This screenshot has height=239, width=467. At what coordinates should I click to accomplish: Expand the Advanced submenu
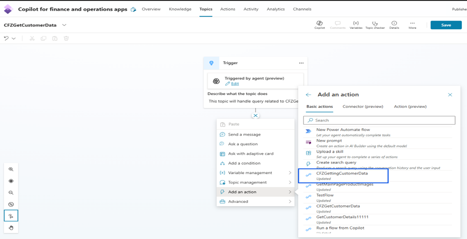(x=256, y=202)
